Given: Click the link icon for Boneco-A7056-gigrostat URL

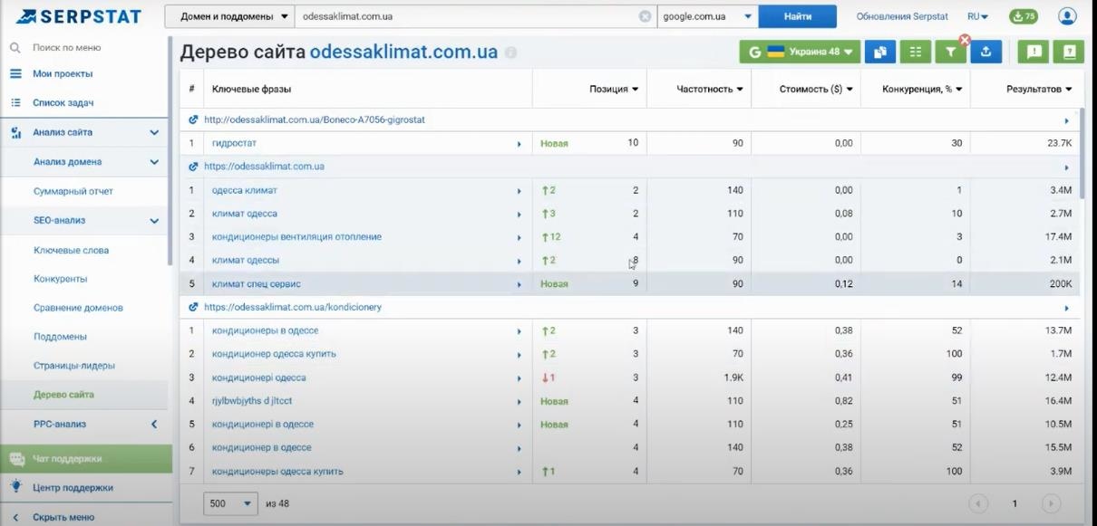Looking at the screenshot, I should tap(193, 120).
